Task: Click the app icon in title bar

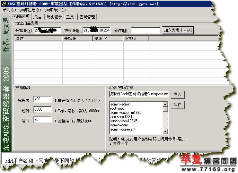Action: 4,4
